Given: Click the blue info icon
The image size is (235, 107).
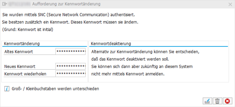Looking at the screenshot, I should tap(7, 89).
